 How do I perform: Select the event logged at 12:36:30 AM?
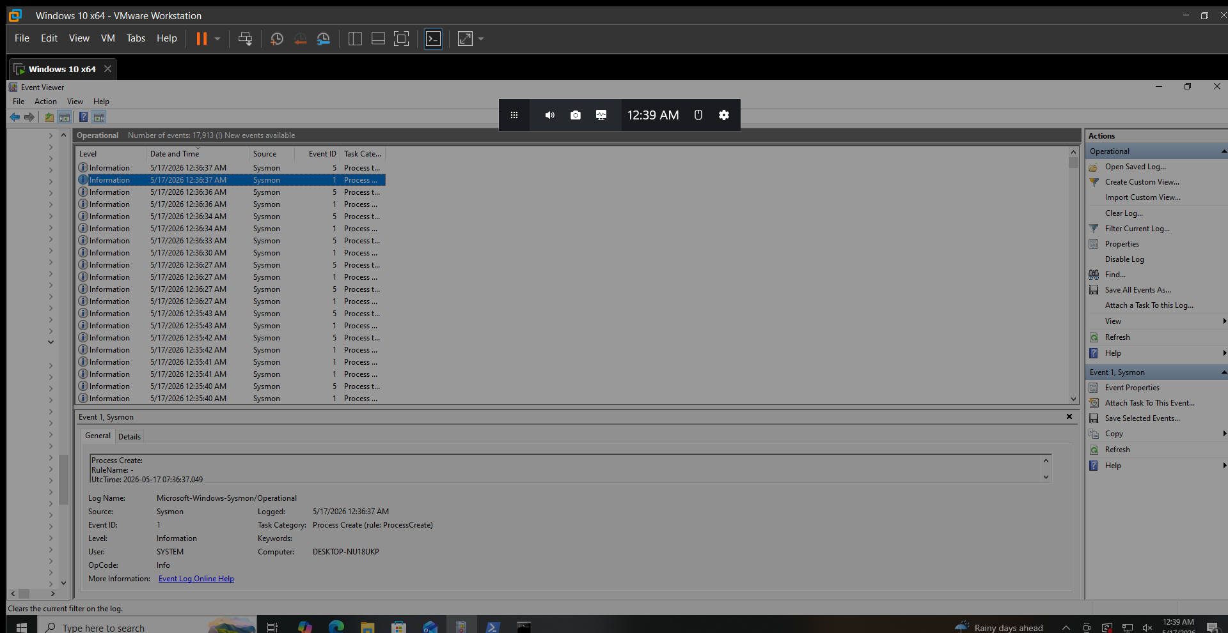231,253
